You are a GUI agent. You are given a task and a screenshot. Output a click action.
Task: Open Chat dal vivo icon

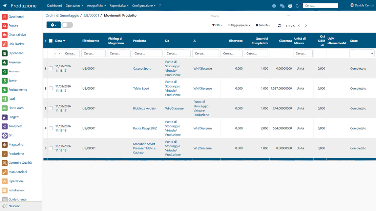click(4, 35)
